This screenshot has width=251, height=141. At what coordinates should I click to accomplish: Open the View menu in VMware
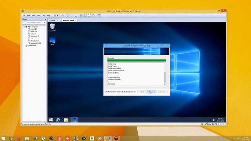33,16
